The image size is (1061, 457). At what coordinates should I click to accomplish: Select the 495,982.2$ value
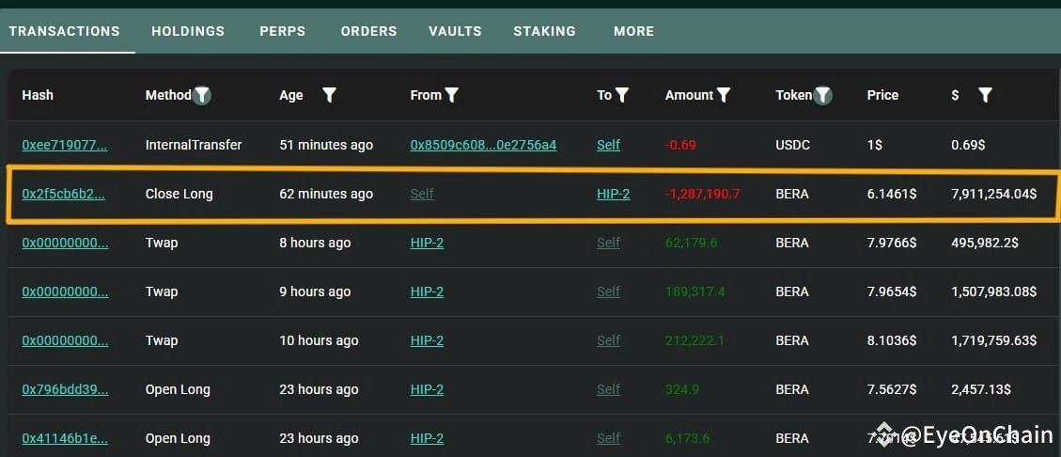point(985,243)
